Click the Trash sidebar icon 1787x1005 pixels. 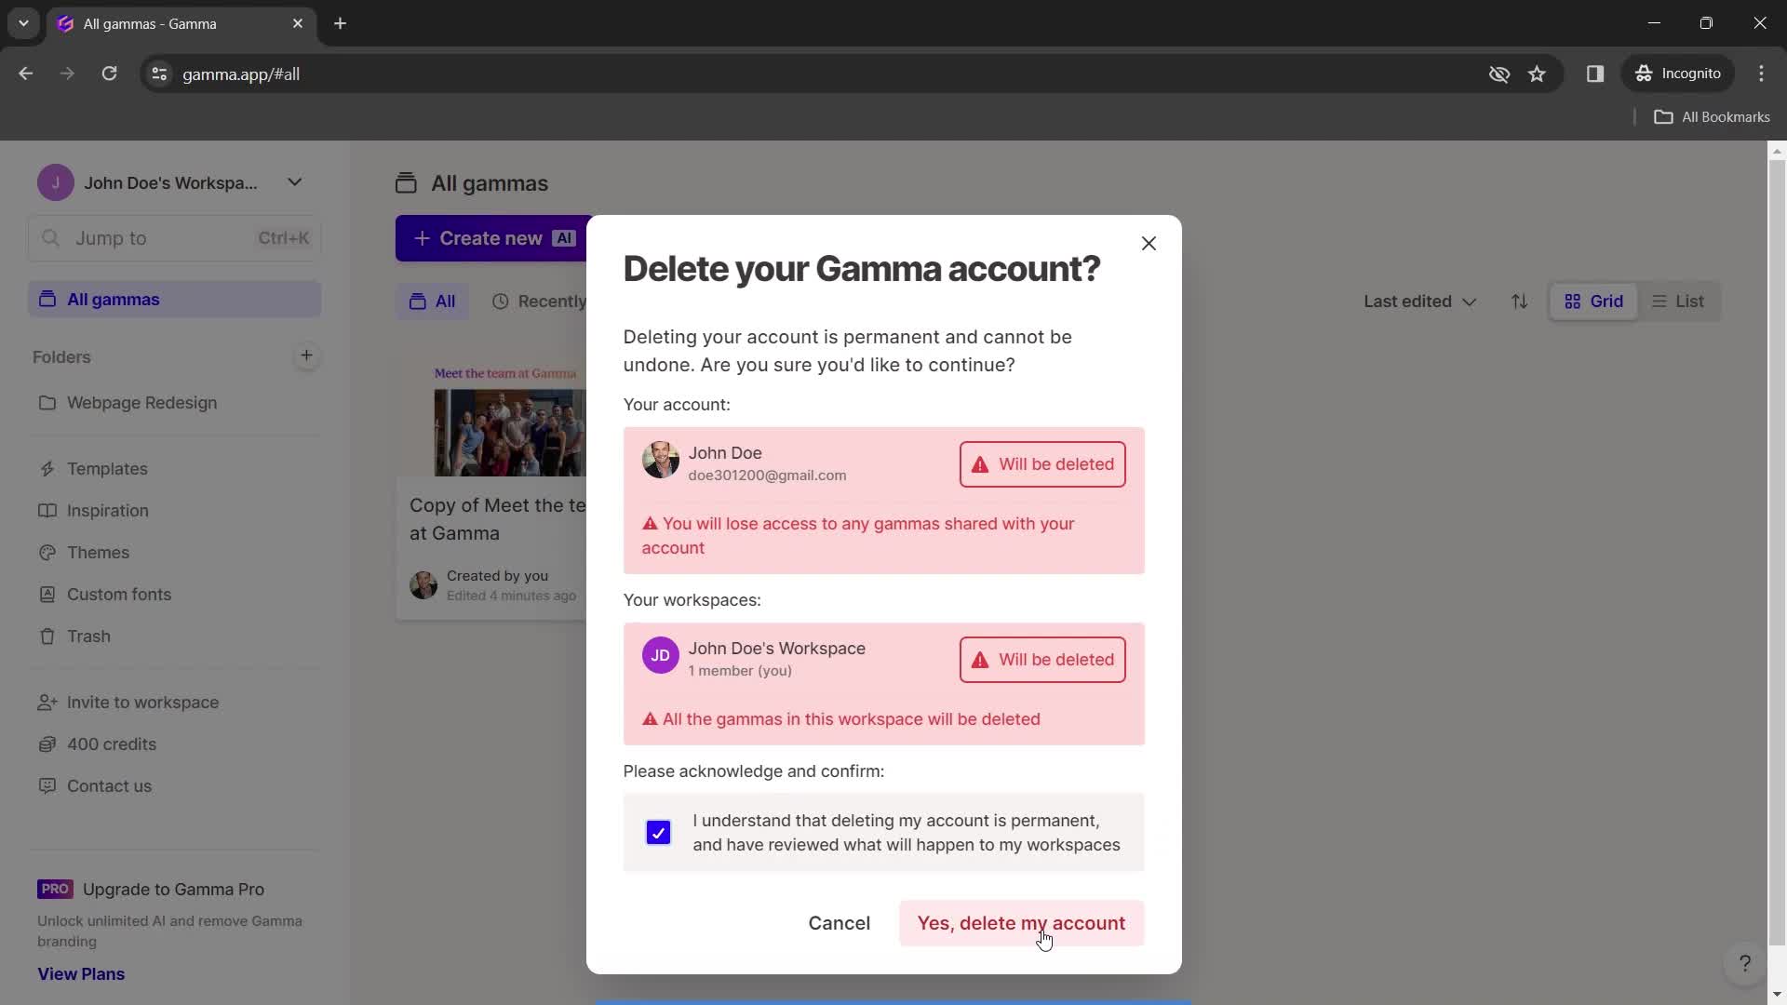coord(47,636)
